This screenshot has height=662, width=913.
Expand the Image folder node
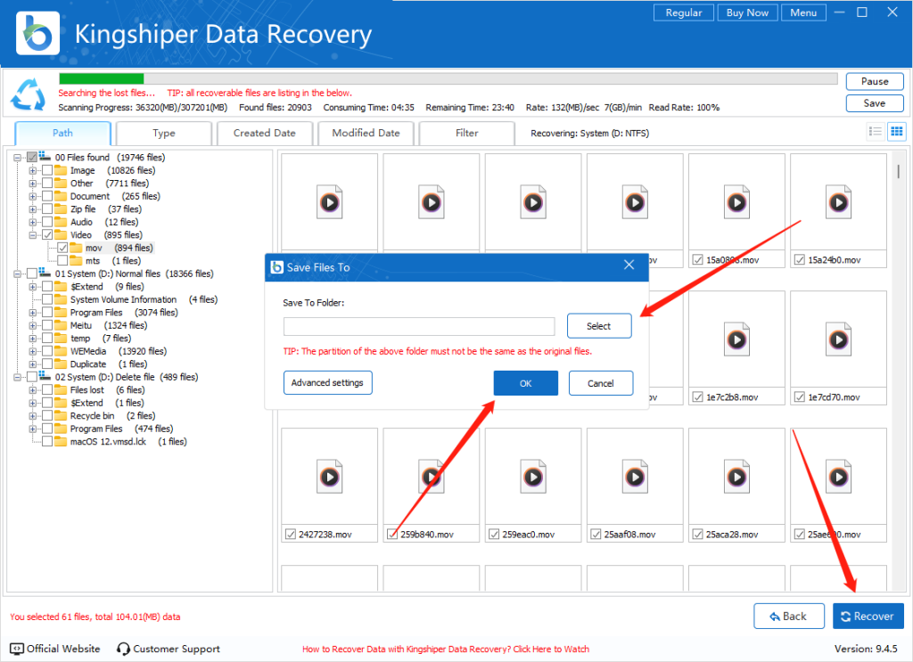click(33, 170)
